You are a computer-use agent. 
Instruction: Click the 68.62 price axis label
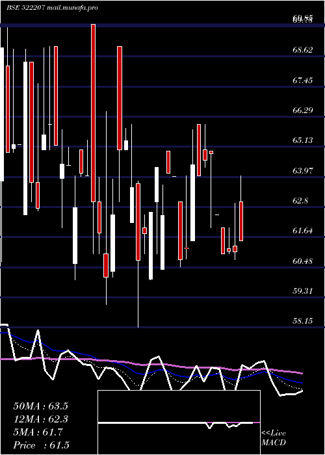303,50
